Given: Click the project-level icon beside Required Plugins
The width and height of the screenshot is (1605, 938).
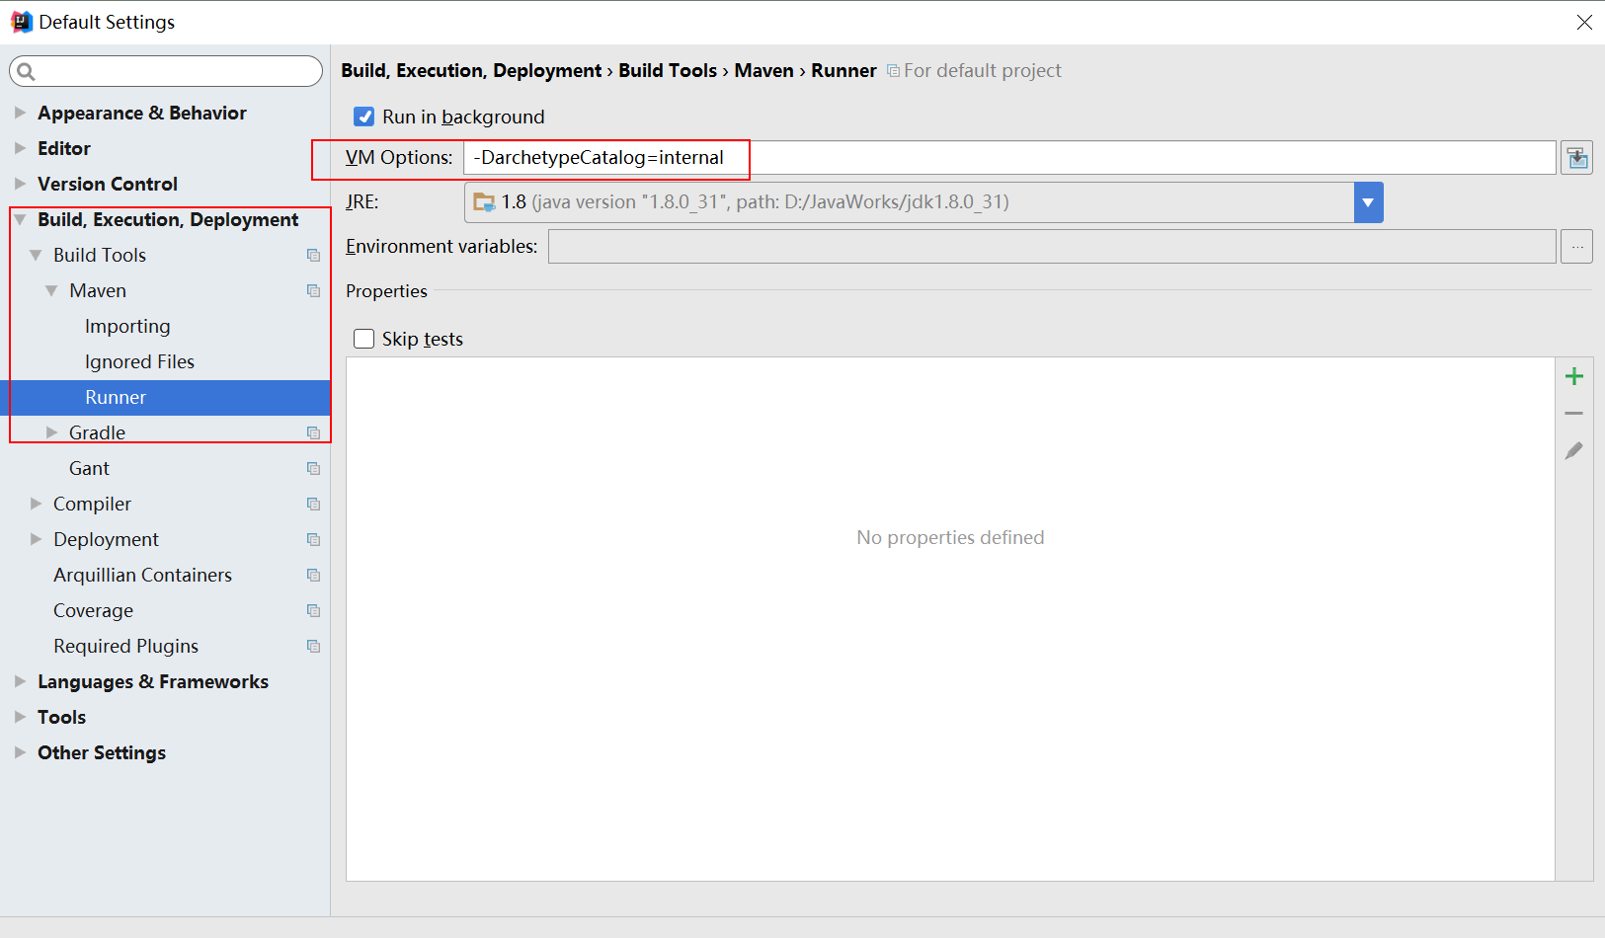Looking at the screenshot, I should point(313,647).
